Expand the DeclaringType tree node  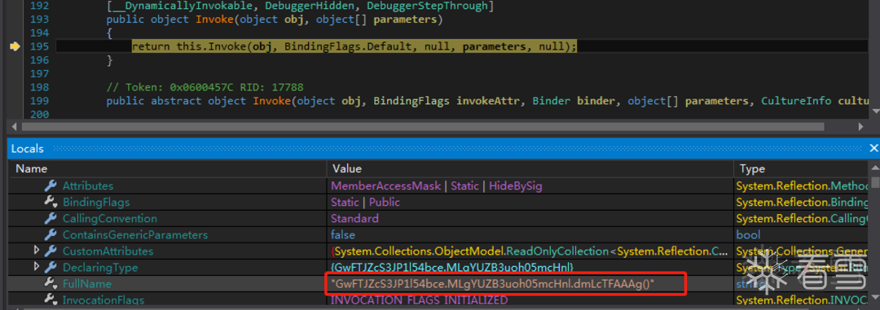37,268
